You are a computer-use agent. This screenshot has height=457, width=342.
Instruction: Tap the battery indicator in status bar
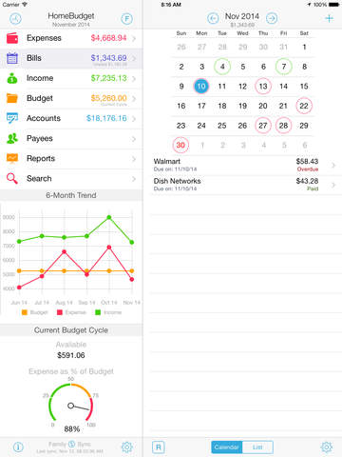[x=334, y=5]
